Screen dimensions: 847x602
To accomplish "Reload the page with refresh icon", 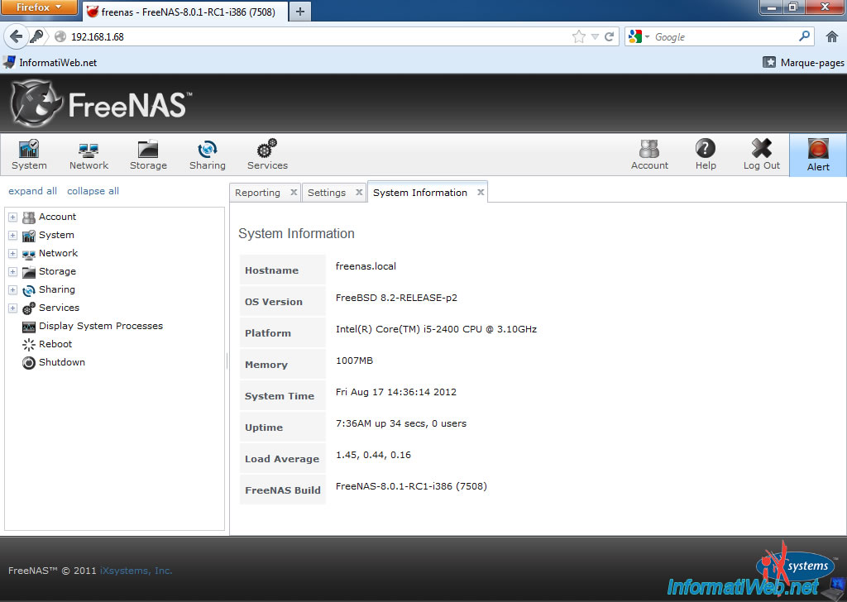I will tap(610, 36).
